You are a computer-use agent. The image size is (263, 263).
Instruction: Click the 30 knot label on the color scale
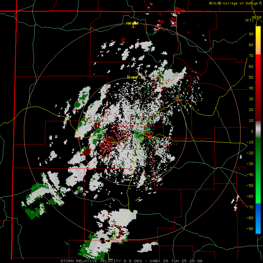[251, 99]
